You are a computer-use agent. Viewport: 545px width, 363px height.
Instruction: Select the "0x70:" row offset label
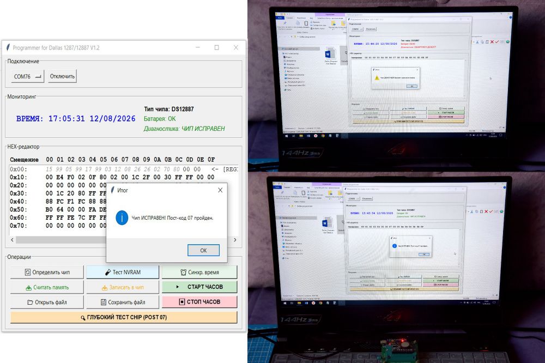click(x=18, y=226)
